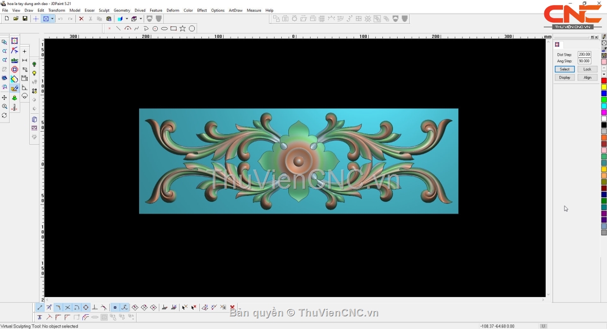Open the existing file folder icon
607x329 pixels.
[x=16, y=19]
